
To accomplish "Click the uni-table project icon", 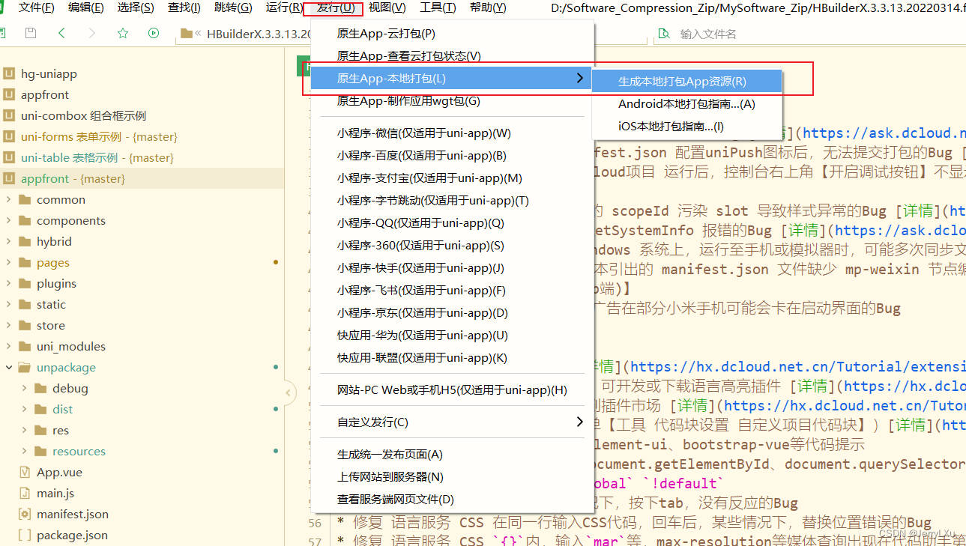I will point(9,157).
